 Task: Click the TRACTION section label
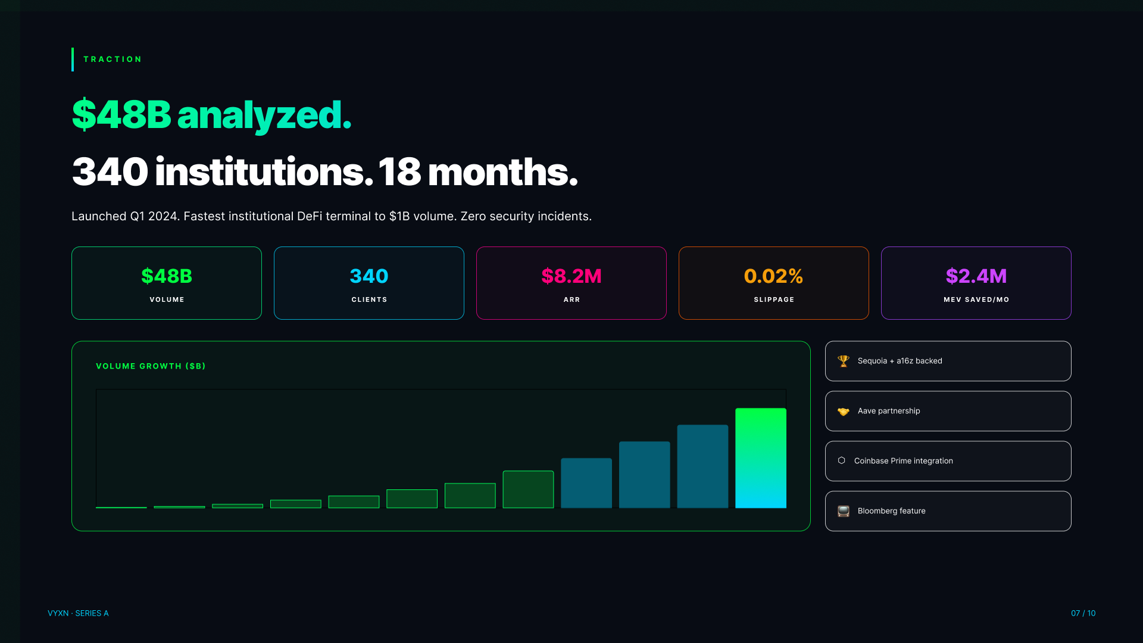click(113, 60)
